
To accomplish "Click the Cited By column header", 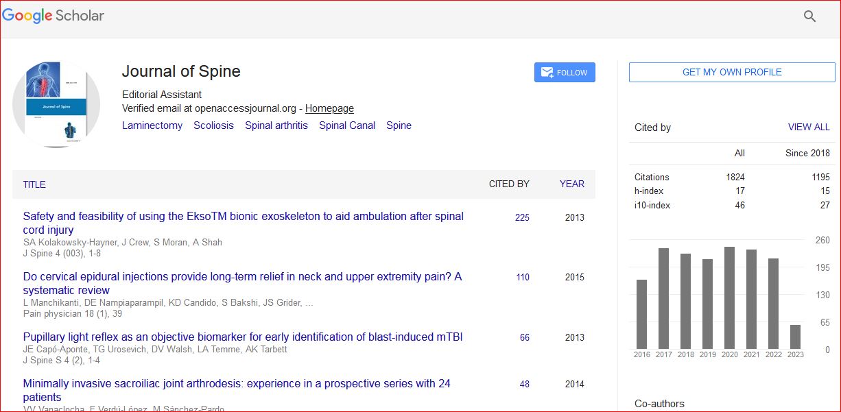I will coord(508,184).
